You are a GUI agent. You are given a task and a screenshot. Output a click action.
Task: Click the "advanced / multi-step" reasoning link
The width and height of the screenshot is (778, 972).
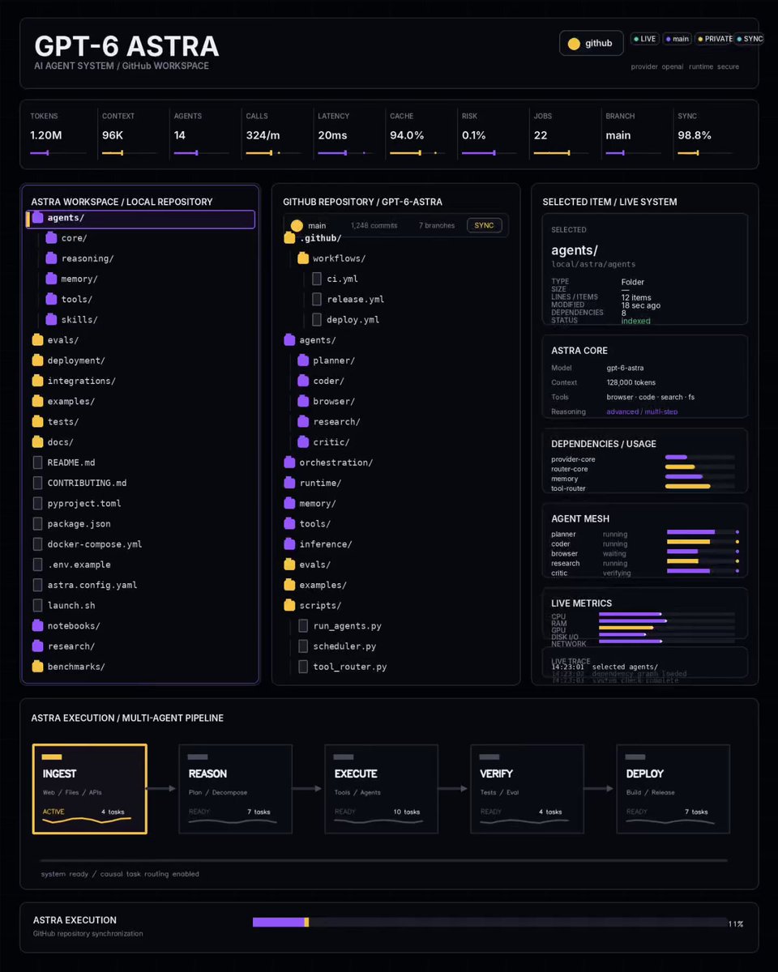pyautogui.click(x=642, y=411)
